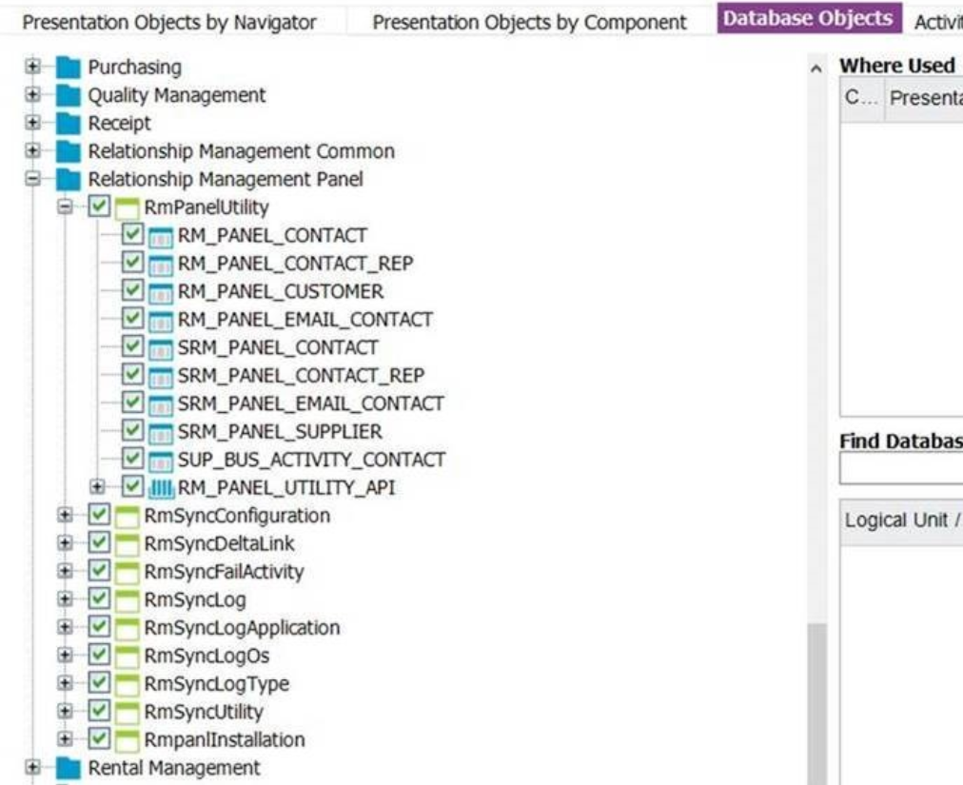
Task: Collapse the RmPanelUtility node
Action: (65, 207)
